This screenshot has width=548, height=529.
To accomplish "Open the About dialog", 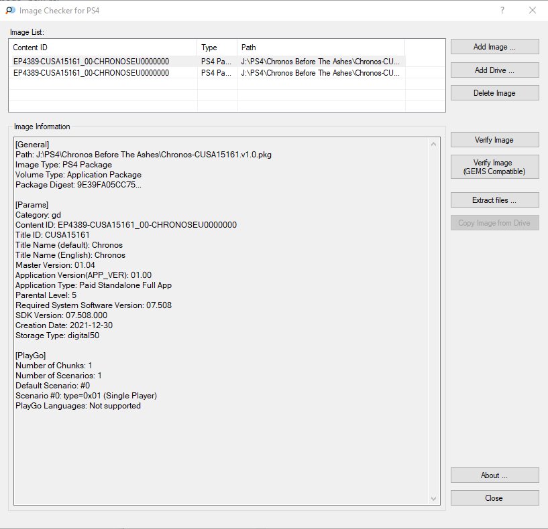I will coord(494,475).
